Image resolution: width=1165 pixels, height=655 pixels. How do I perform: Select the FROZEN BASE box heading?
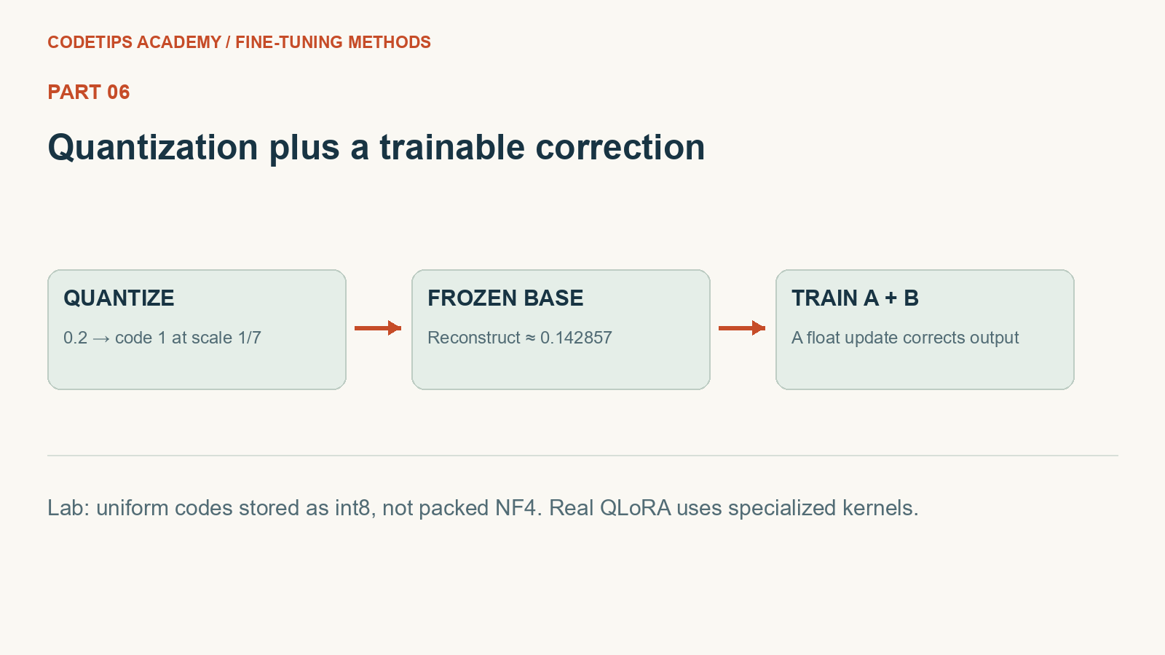[x=505, y=298]
